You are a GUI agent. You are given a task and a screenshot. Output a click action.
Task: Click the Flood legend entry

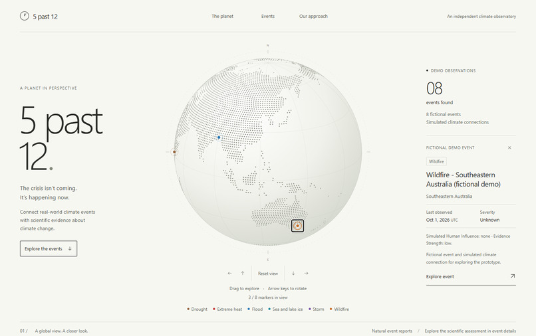point(255,309)
